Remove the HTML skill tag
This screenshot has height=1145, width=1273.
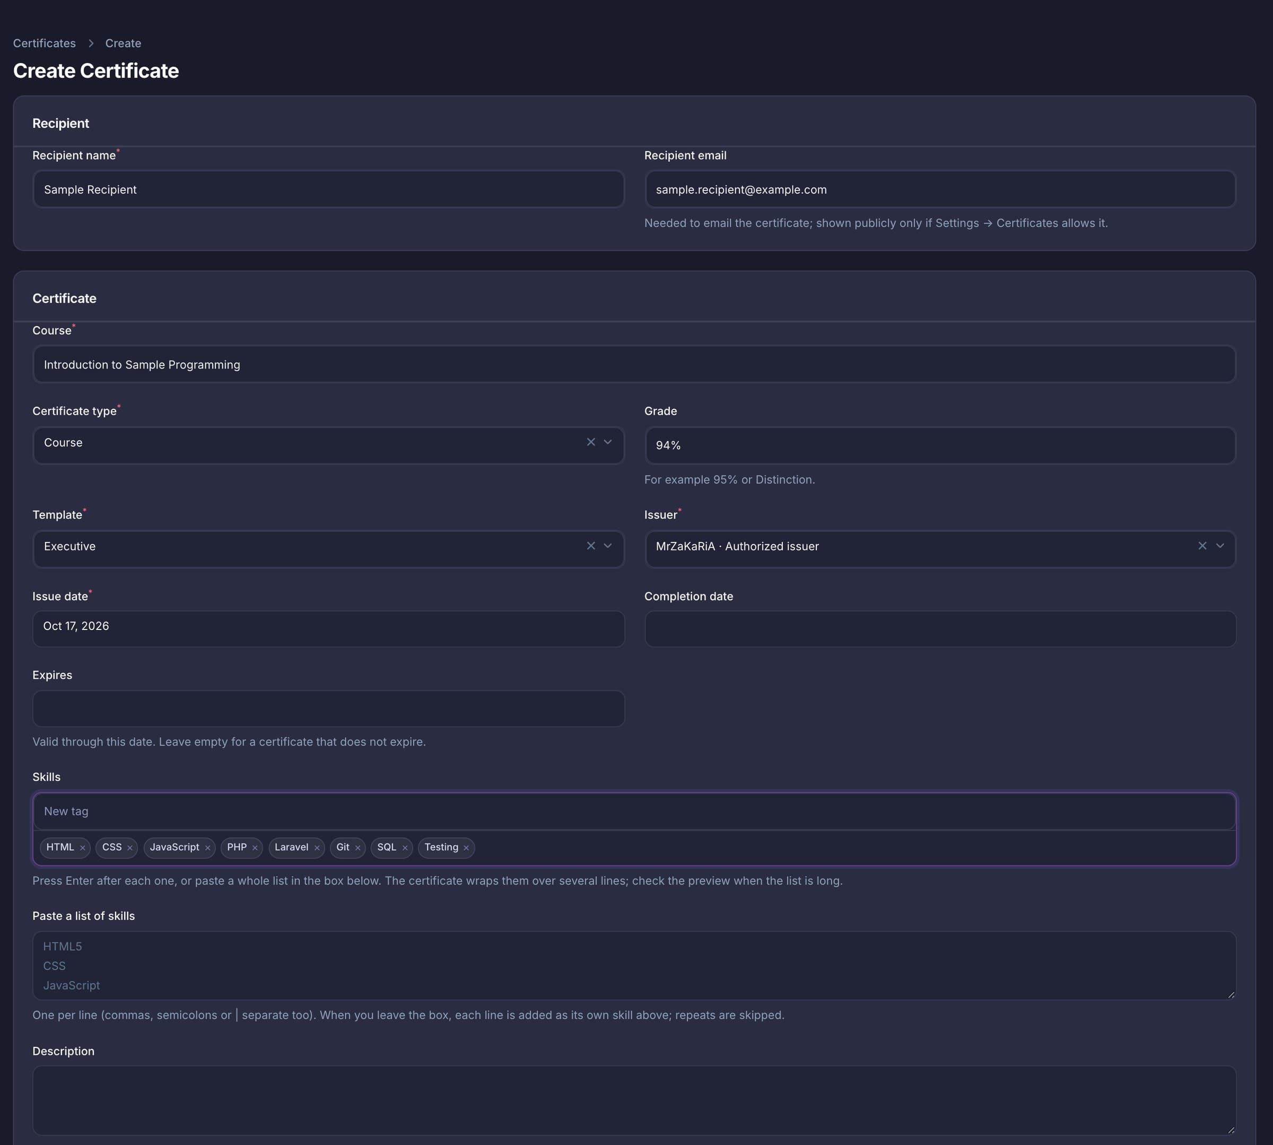tap(82, 848)
